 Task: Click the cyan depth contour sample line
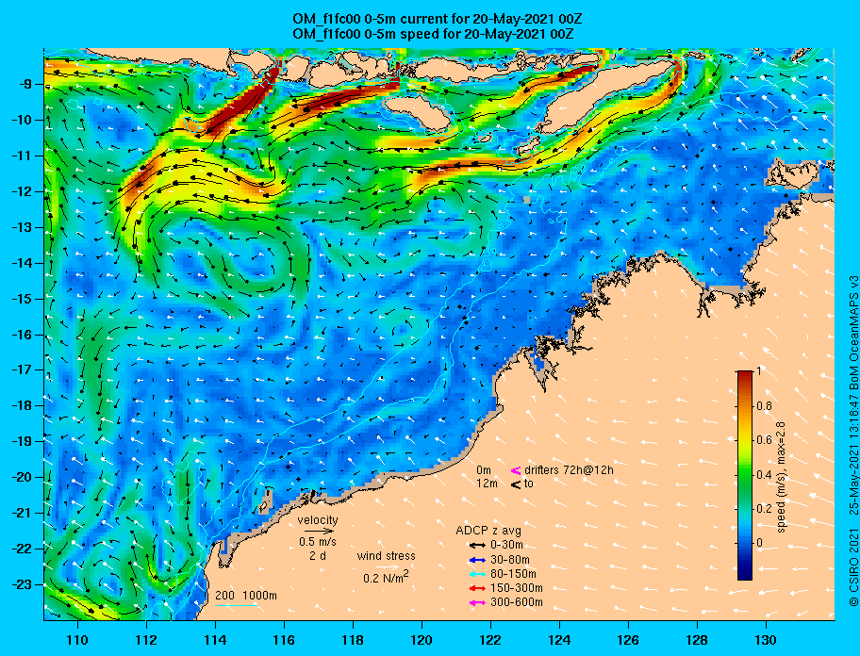coord(236,606)
